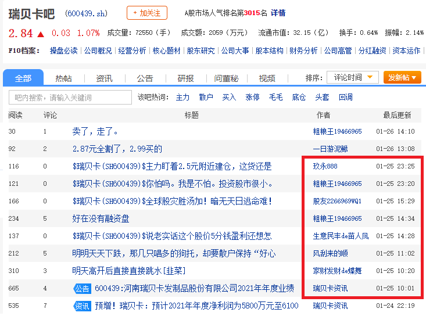Click hot keyword 头套
This screenshot has height=316, width=426.
coord(322,97)
